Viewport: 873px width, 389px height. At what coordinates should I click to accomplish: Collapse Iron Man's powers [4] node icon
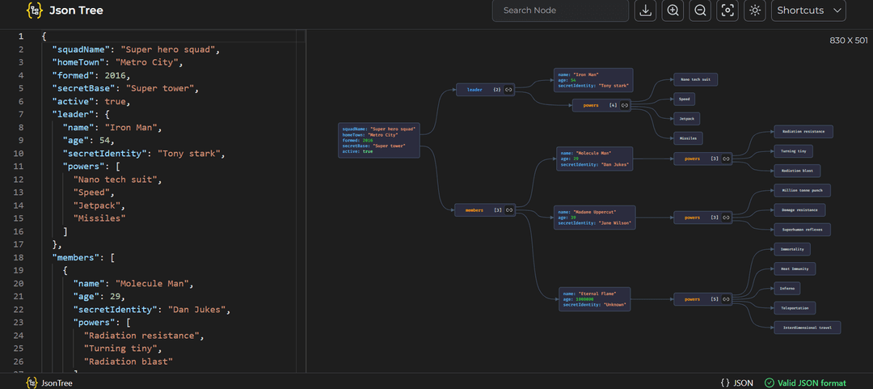coord(625,105)
